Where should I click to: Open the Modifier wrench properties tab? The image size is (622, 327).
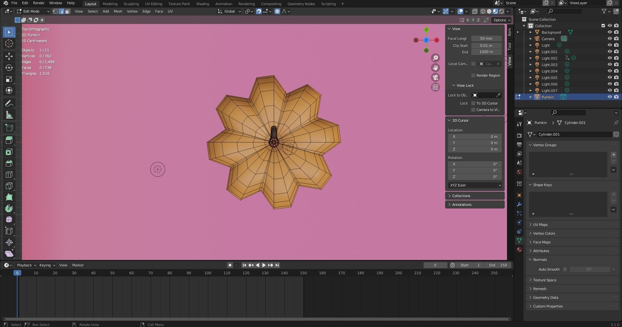(x=519, y=204)
